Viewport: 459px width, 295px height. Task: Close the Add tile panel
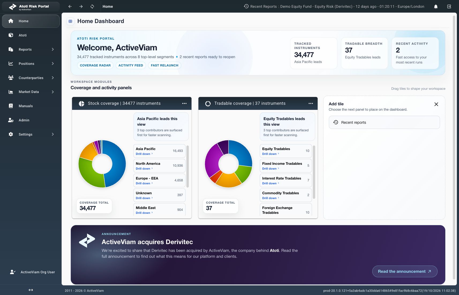click(436, 104)
